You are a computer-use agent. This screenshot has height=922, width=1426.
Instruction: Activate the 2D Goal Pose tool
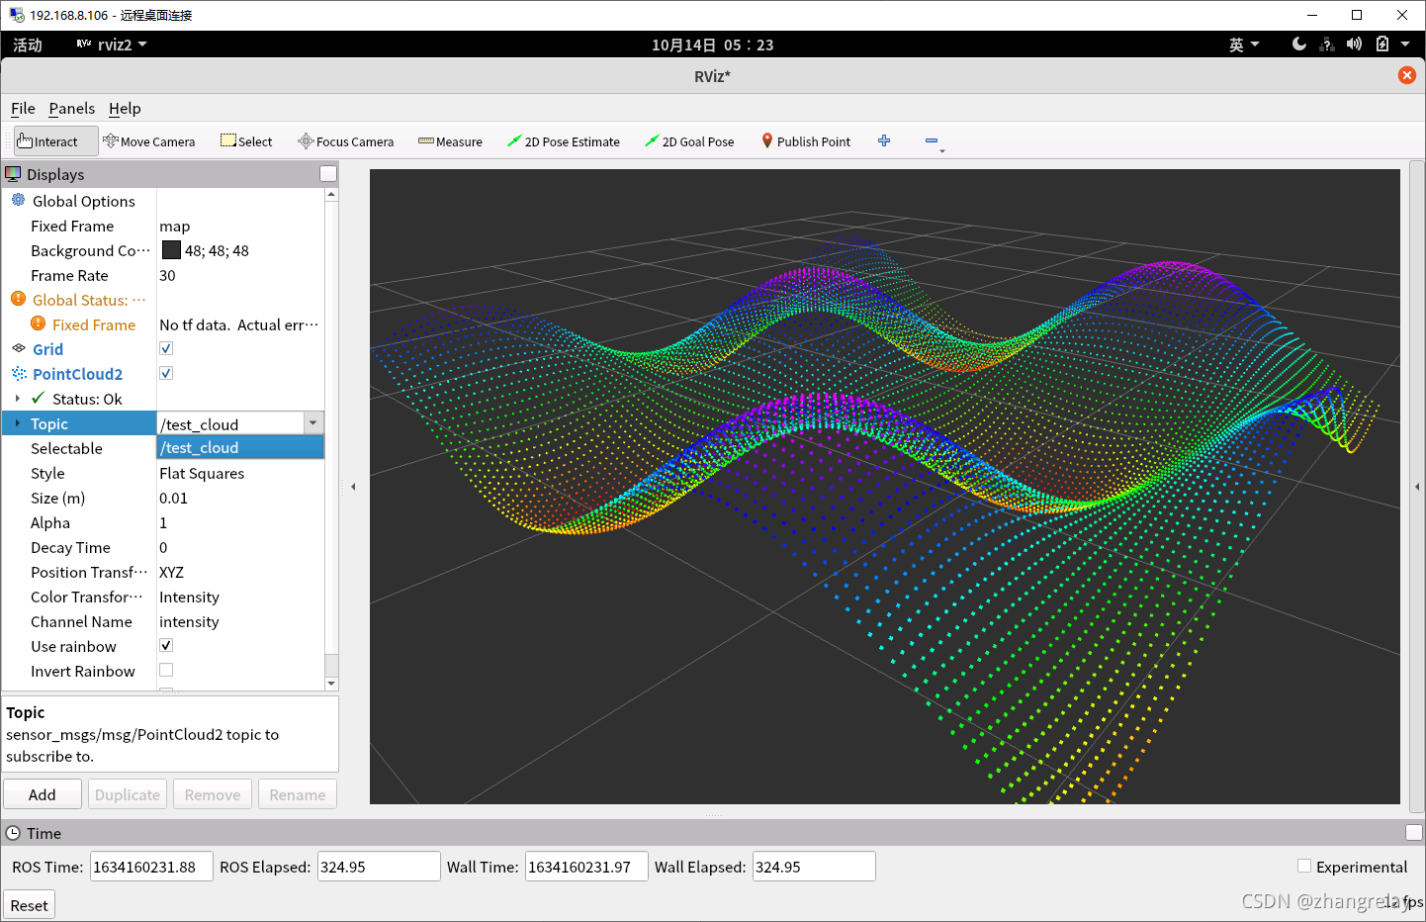coord(689,141)
